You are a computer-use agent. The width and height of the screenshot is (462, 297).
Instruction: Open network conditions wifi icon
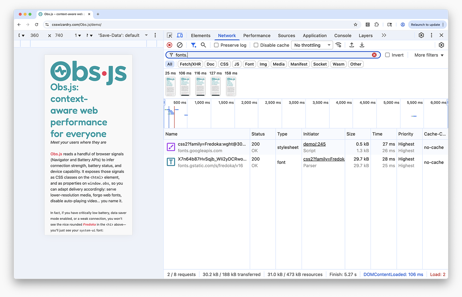[x=338, y=45]
